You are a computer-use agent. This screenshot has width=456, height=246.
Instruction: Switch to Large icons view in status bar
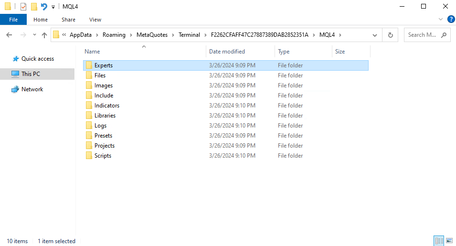449,241
